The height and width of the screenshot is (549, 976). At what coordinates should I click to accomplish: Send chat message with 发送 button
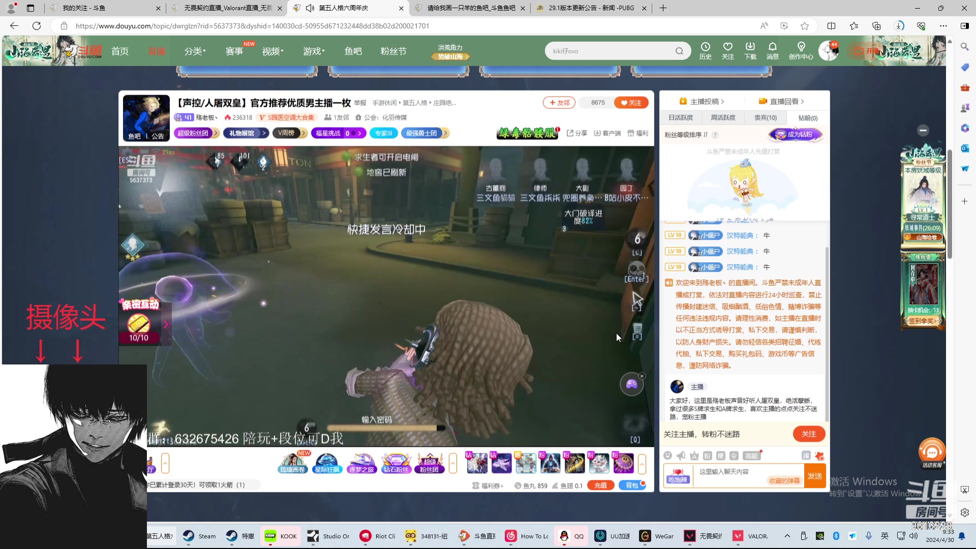pyautogui.click(x=815, y=476)
